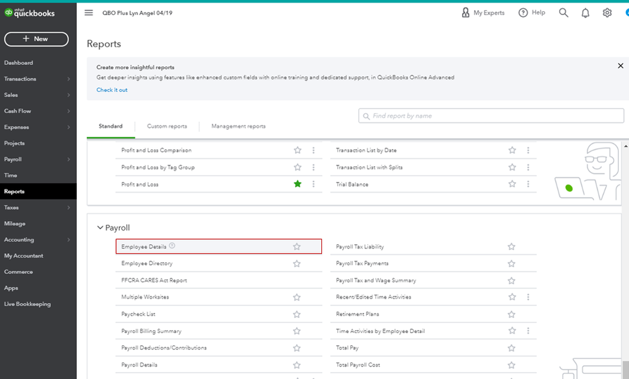Switch to the Custom reports tab
Screen dimensions: 629x379
coord(167,126)
